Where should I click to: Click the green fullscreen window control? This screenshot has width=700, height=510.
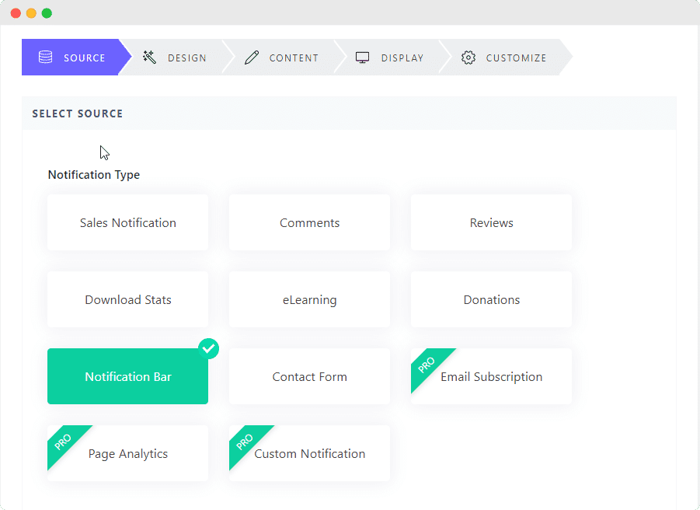coord(46,12)
